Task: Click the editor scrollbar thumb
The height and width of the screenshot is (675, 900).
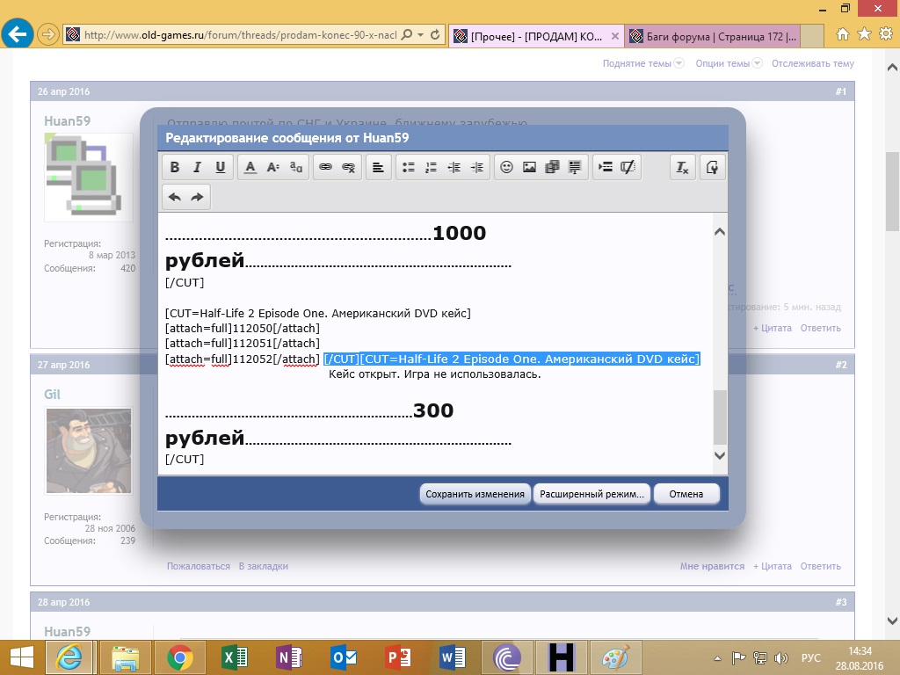Action: 720,417
